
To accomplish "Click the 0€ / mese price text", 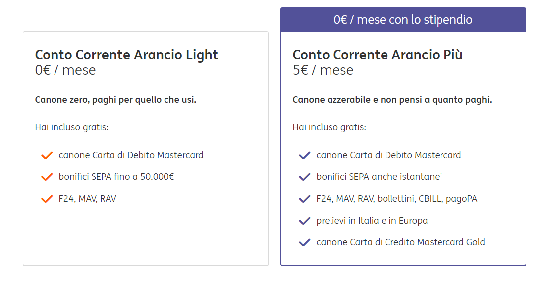I will point(65,70).
